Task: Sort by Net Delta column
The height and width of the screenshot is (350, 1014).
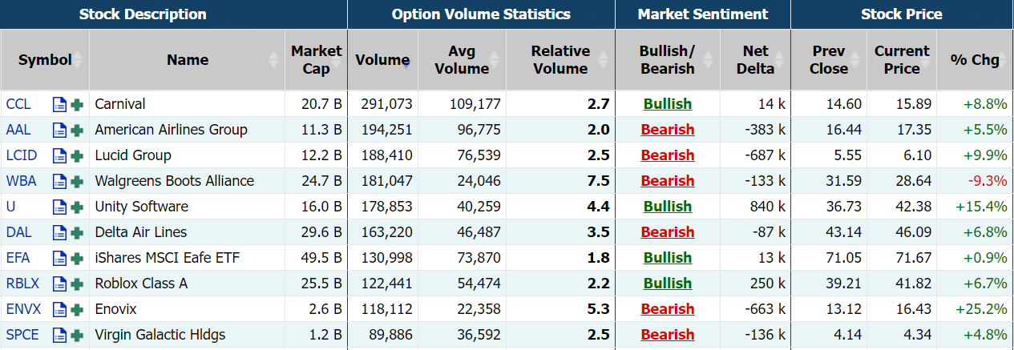Action: (754, 60)
